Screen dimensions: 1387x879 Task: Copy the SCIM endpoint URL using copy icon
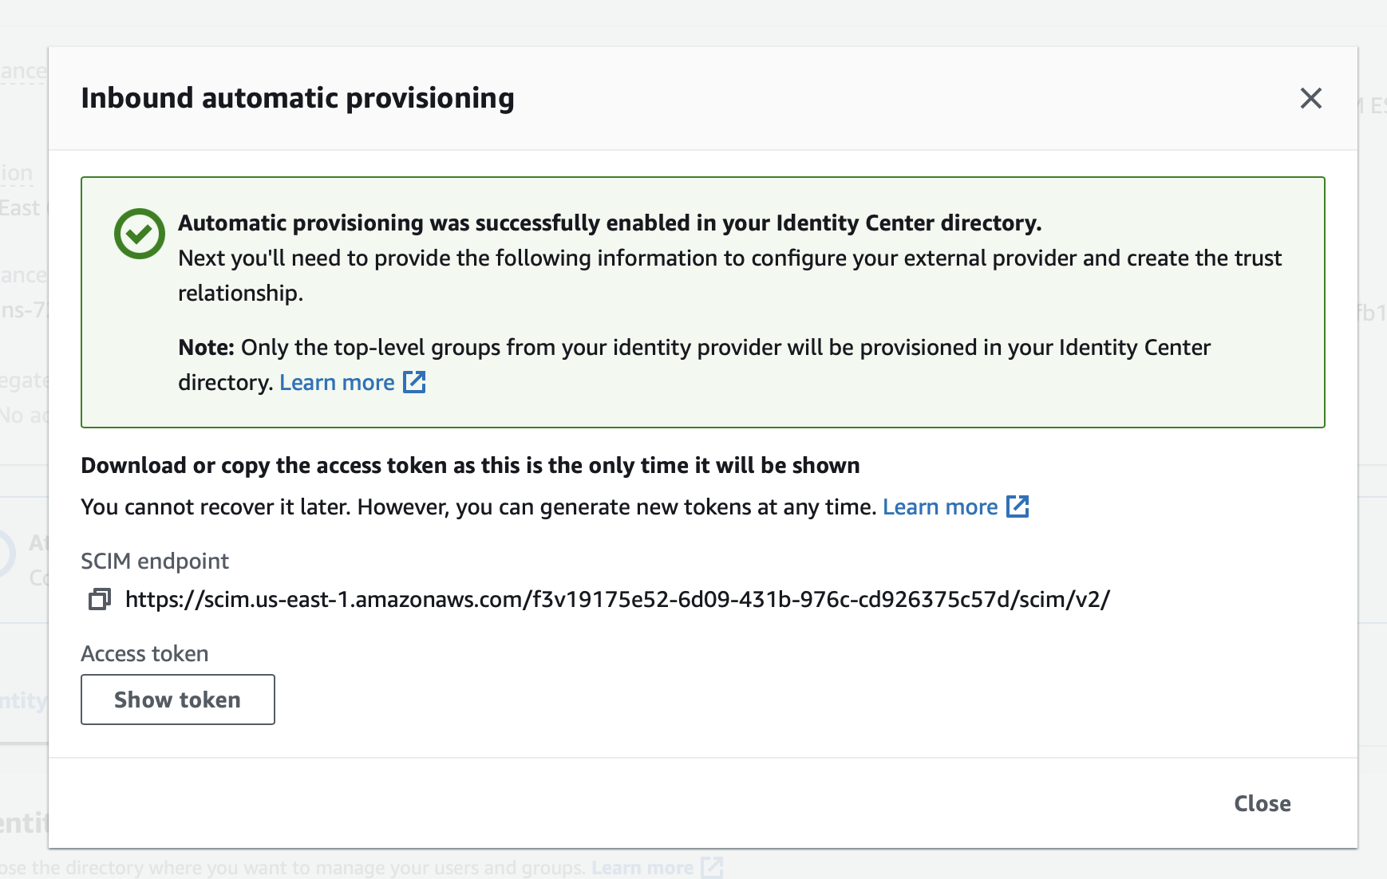[99, 600]
